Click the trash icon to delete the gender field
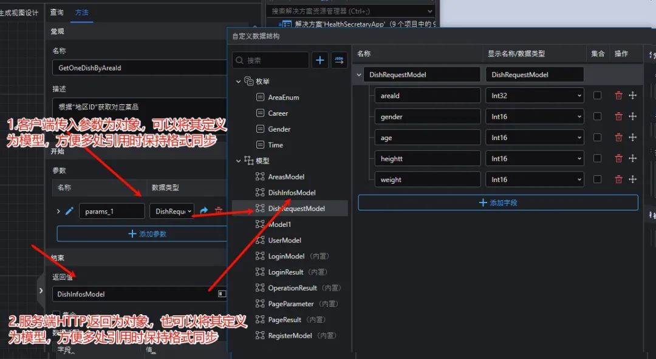Screen dimensions: 656x359 pyautogui.click(x=618, y=116)
